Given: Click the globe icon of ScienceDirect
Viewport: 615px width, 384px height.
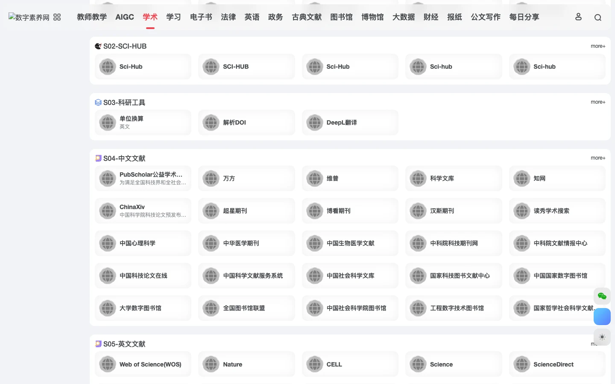Looking at the screenshot, I should (x=521, y=364).
